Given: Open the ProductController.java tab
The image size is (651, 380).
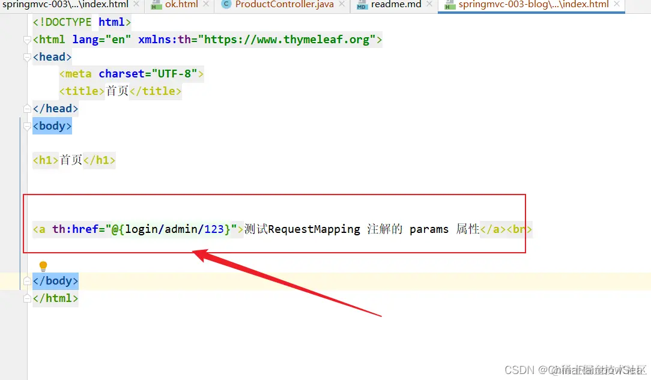Looking at the screenshot, I should point(284,5).
